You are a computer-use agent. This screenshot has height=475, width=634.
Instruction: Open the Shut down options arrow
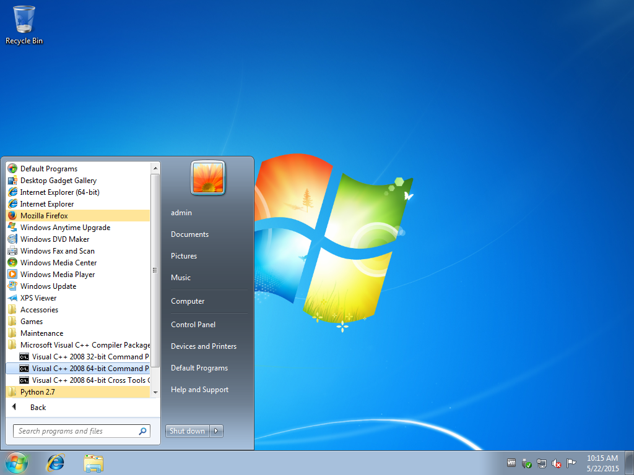pyautogui.click(x=216, y=431)
